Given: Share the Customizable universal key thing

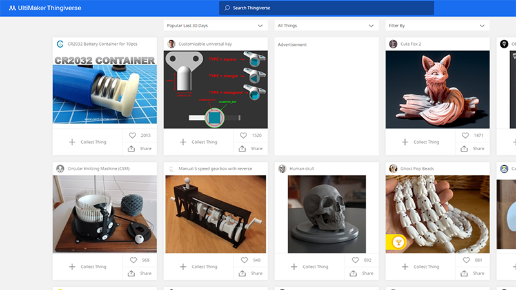Looking at the screenshot, I should coord(250,149).
